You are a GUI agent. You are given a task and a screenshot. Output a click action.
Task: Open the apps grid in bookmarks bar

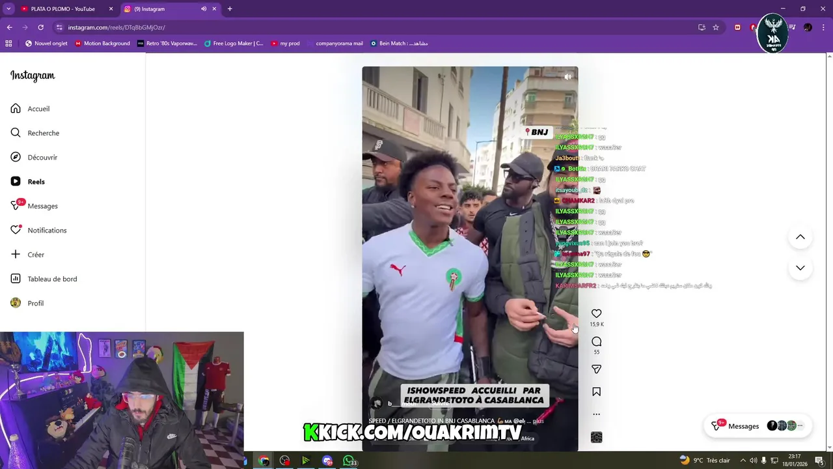click(x=8, y=44)
